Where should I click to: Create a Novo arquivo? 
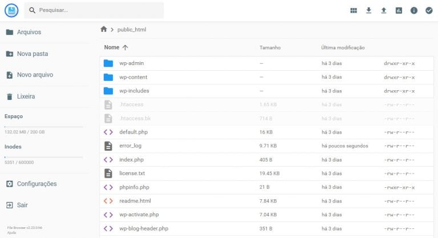35,75
